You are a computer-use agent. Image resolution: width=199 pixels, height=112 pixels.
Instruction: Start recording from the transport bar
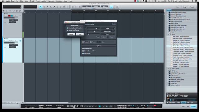tap(107, 106)
